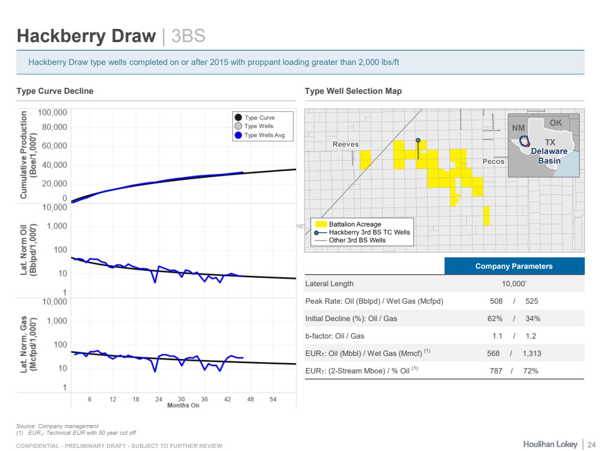Click the Peak Rate oil and gas row label

click(374, 301)
